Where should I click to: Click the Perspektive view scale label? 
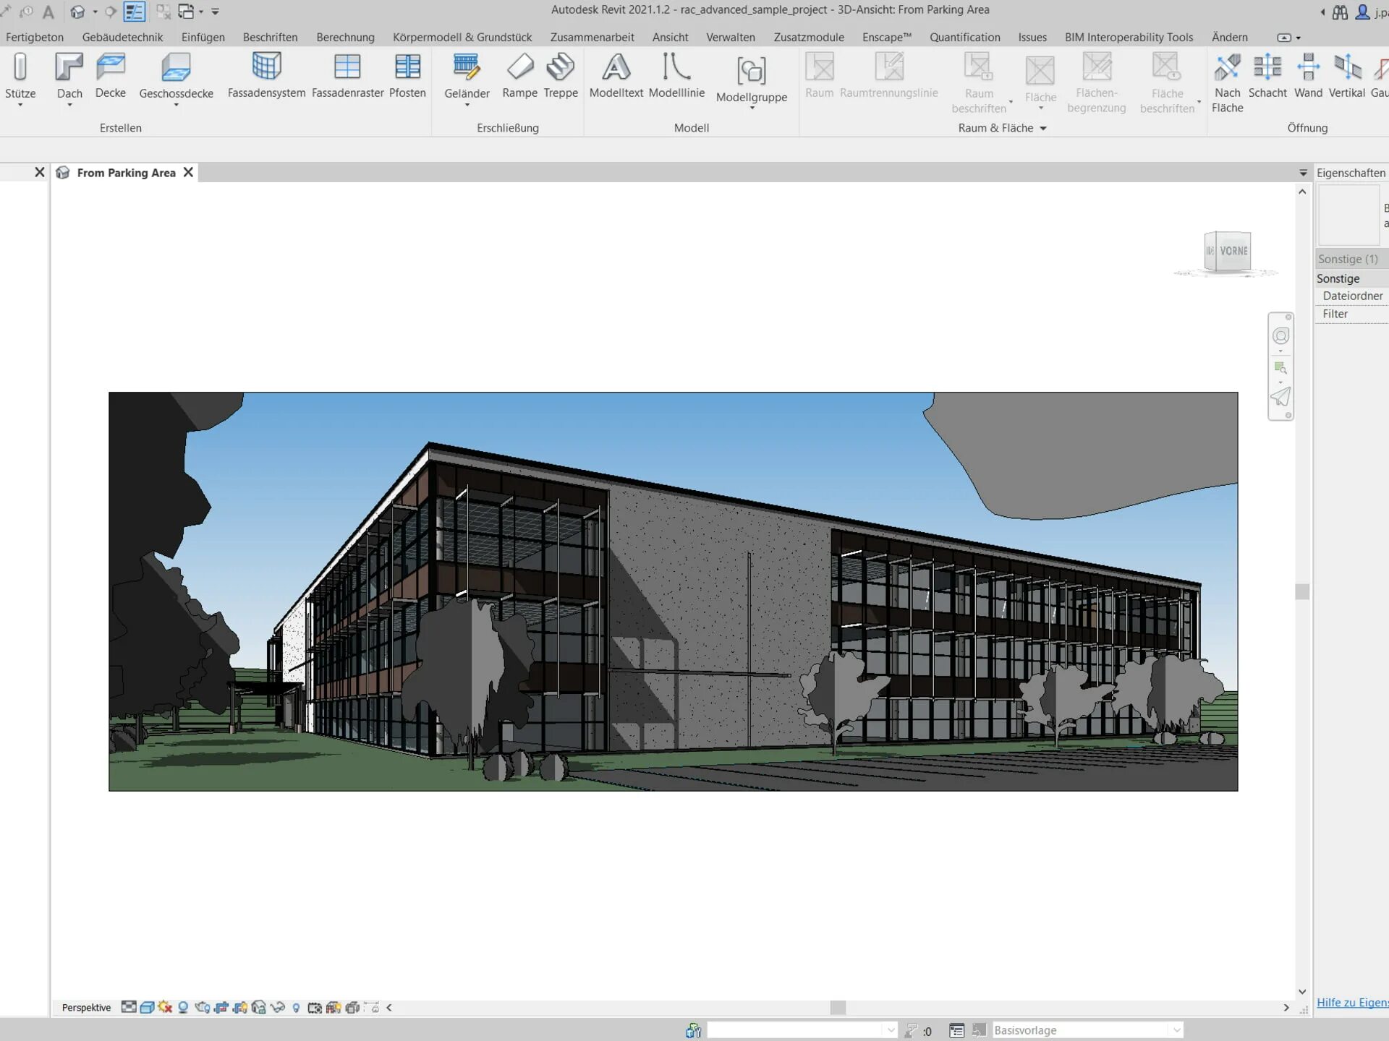(x=86, y=1007)
